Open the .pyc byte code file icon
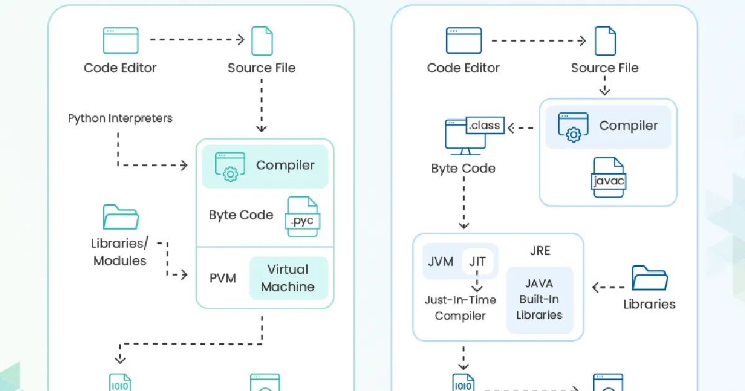 302,217
